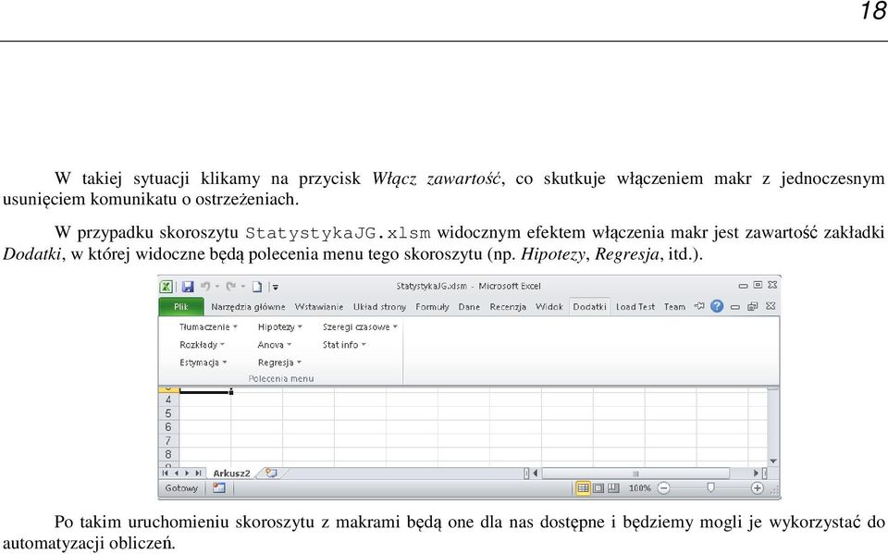The height and width of the screenshot is (554, 888).
Task: Expand the Hipotezy menu
Action: pyautogui.click(x=279, y=326)
